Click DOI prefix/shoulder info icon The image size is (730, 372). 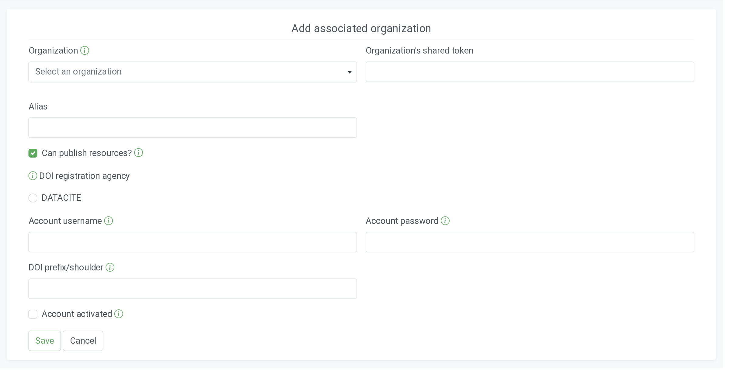point(110,267)
